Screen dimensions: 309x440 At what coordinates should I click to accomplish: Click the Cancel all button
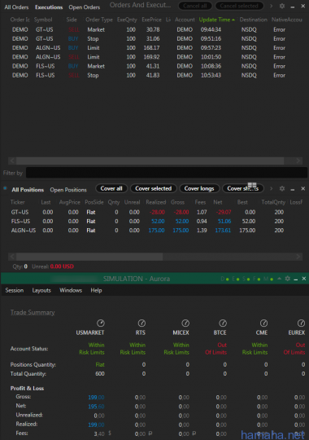coord(195,6)
